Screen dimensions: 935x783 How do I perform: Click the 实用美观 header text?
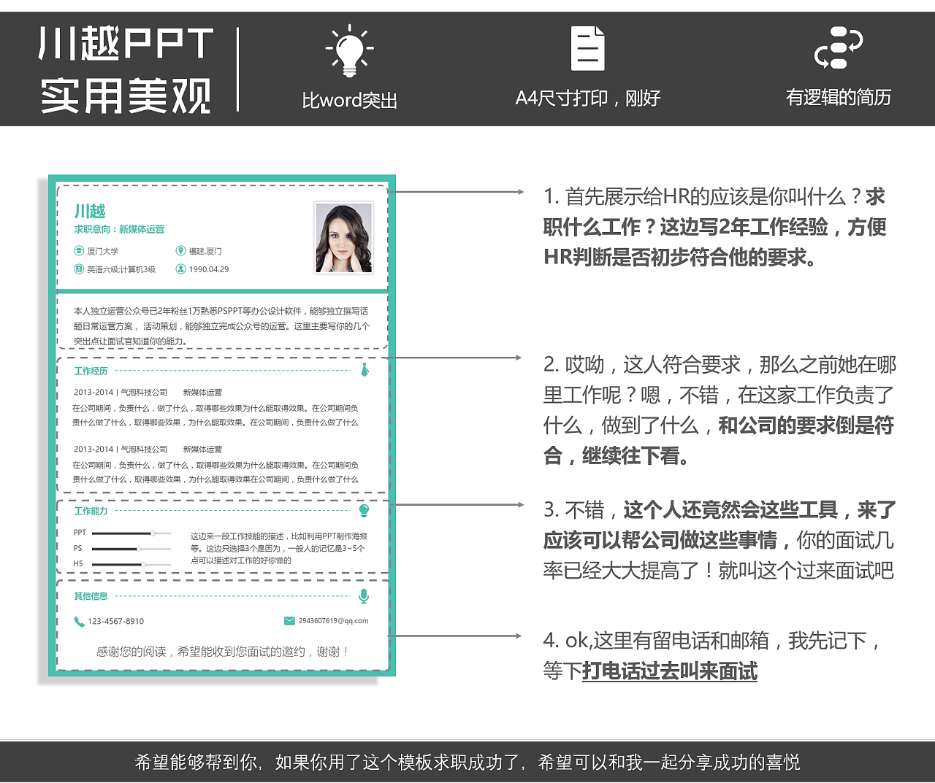[126, 96]
